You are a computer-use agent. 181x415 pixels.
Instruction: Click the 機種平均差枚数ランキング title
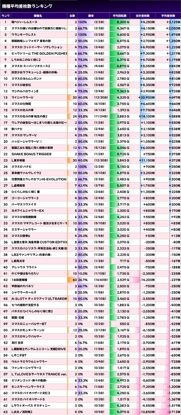coord(27,6)
